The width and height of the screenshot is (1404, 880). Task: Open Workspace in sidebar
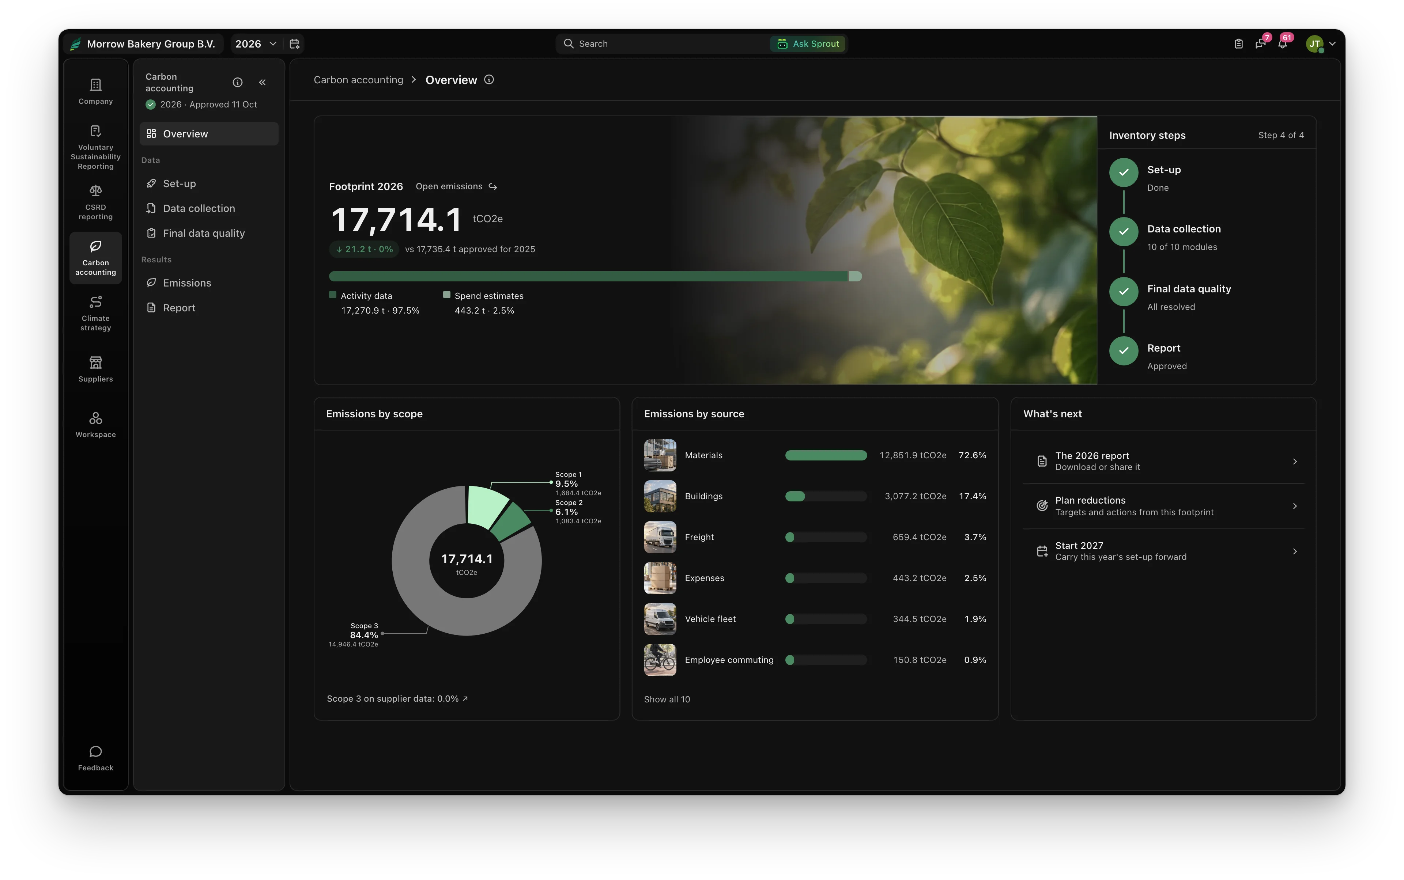coord(95,425)
